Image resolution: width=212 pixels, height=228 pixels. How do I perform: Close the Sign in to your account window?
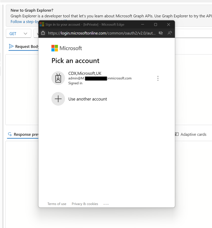(169, 25)
